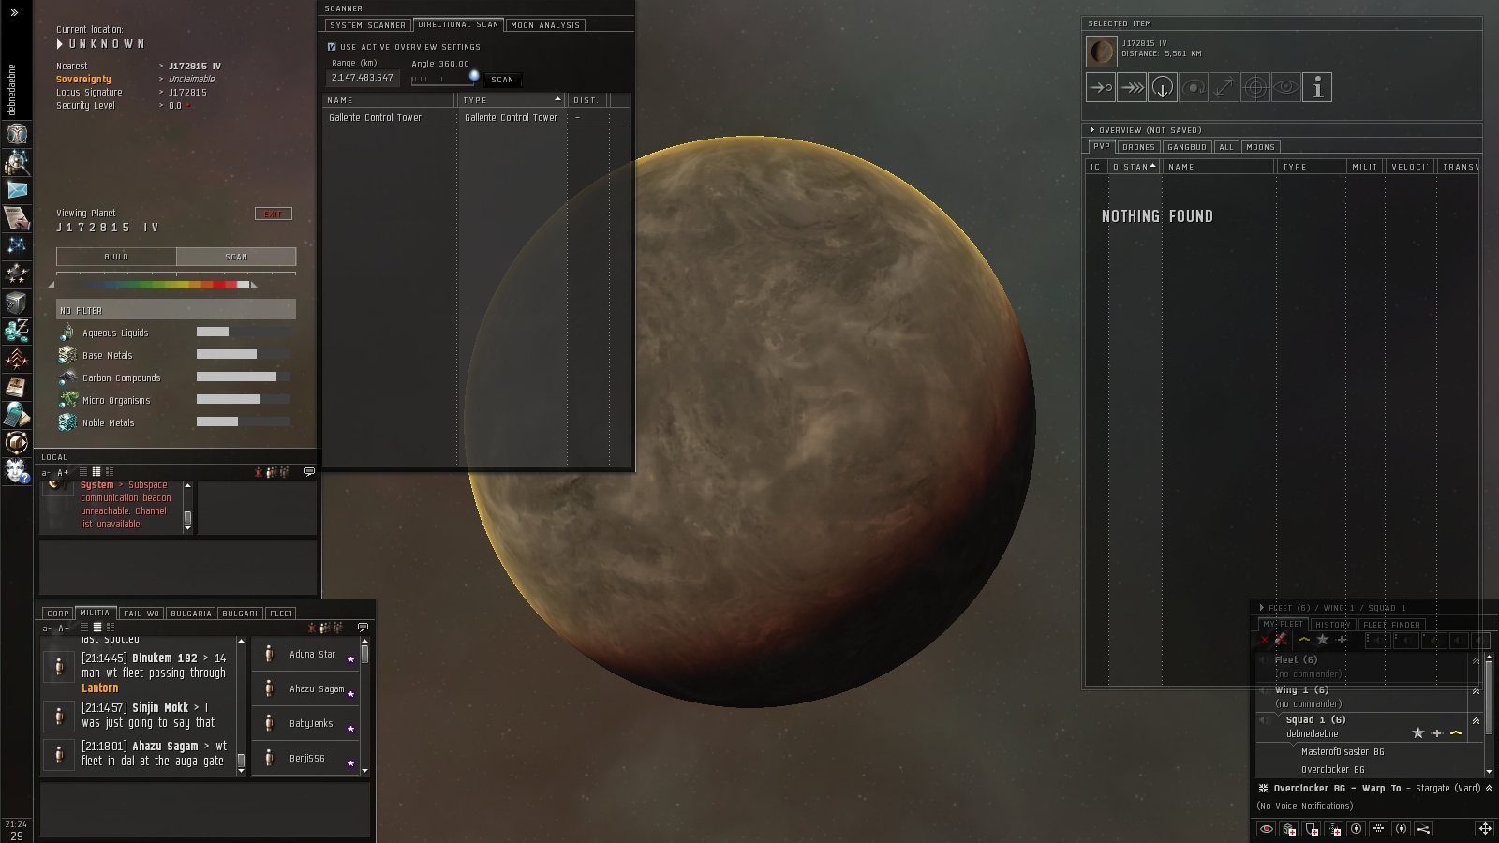Open the character sheet icon in the Neocom
The width and height of the screenshot is (1499, 843).
[x=17, y=133]
